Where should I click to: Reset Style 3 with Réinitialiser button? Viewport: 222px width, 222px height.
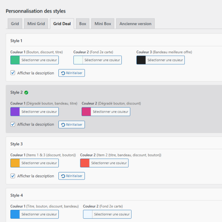[x=71, y=176]
